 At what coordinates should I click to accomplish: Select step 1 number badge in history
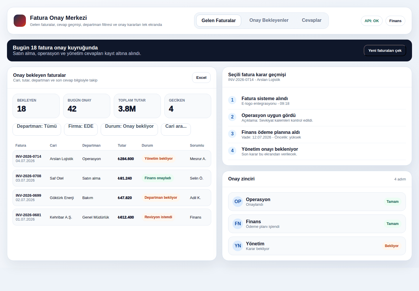pos(232,100)
